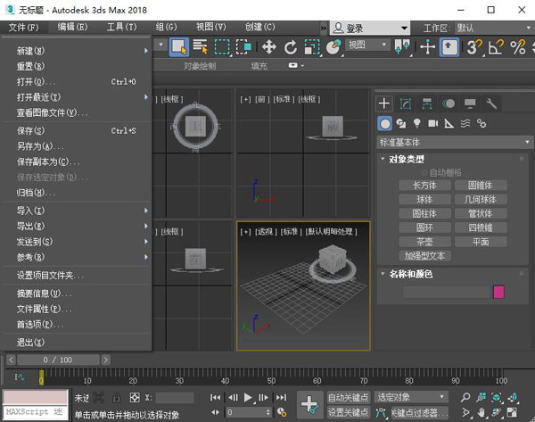Toggle the 自动关键点 button
Screen dimensions: 535x422
pos(348,397)
